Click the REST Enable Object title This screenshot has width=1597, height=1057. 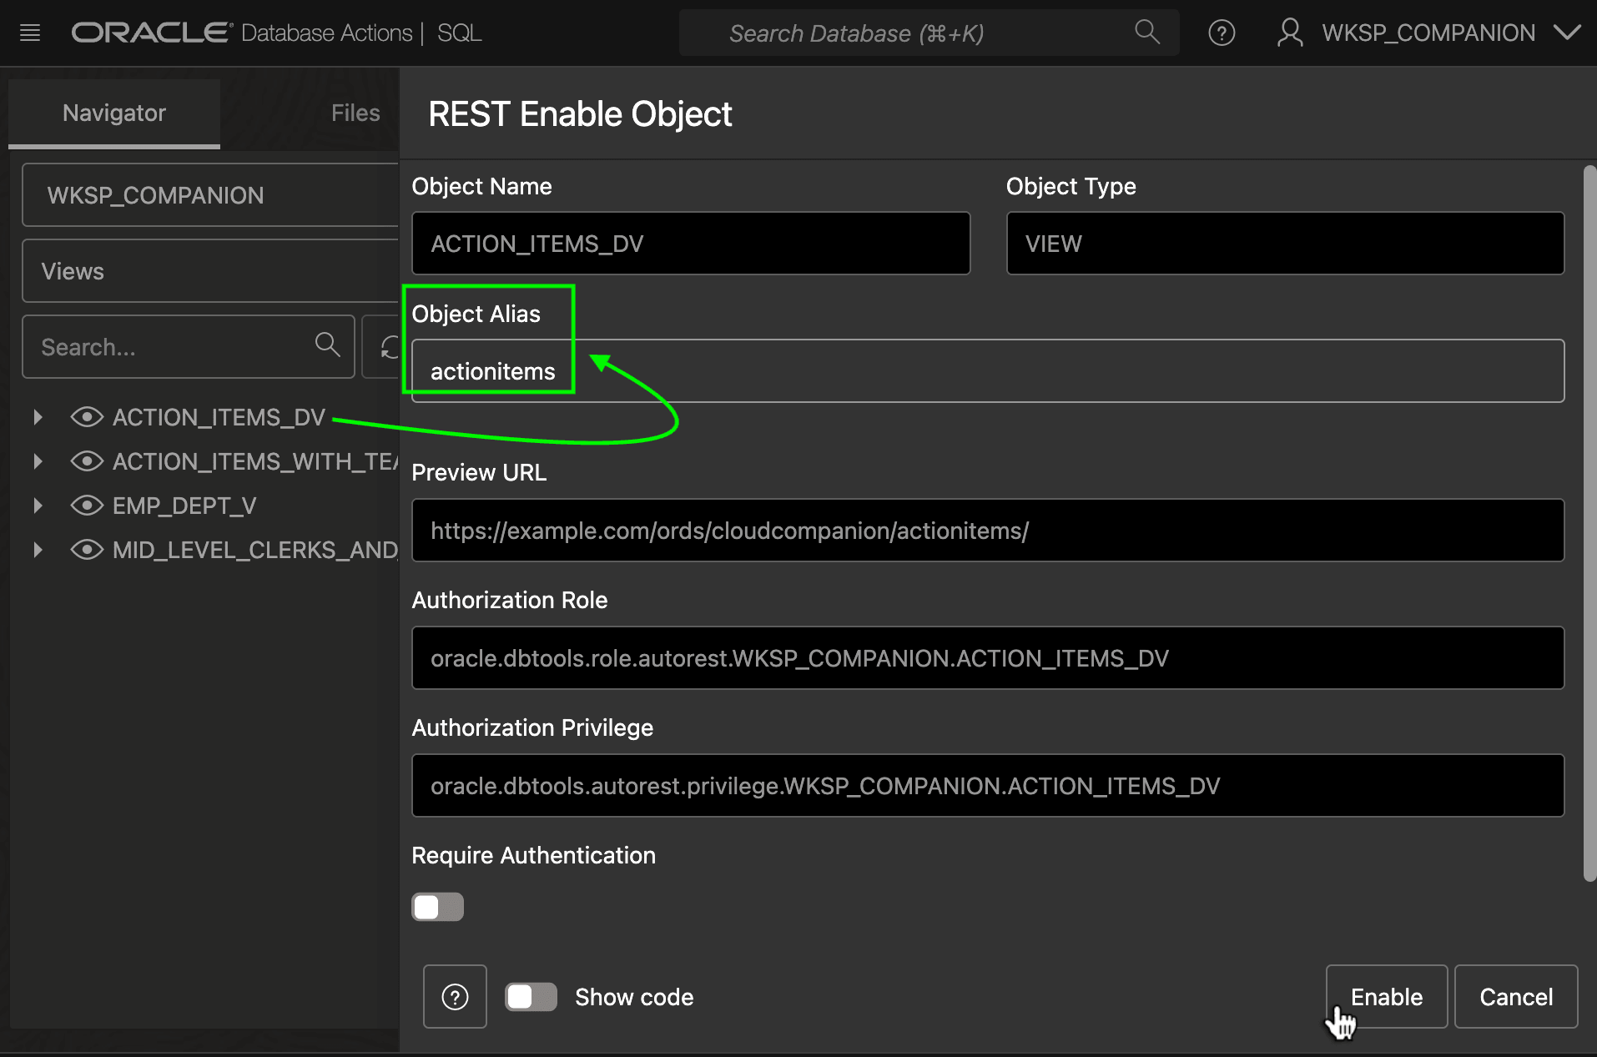point(580,114)
